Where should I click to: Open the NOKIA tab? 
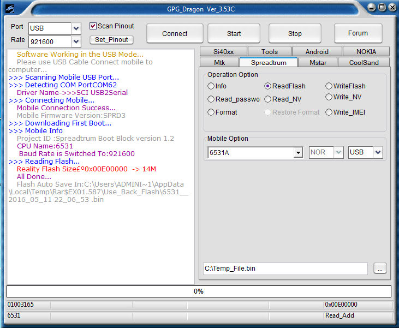tap(366, 51)
